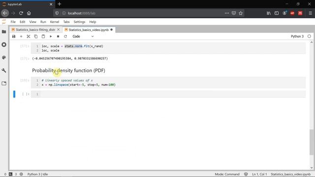Screen dimensions: 315x177
Task: Copy the selected cell
Action: point(36,36)
